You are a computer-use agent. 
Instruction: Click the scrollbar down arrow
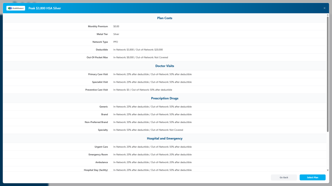coord(327,170)
